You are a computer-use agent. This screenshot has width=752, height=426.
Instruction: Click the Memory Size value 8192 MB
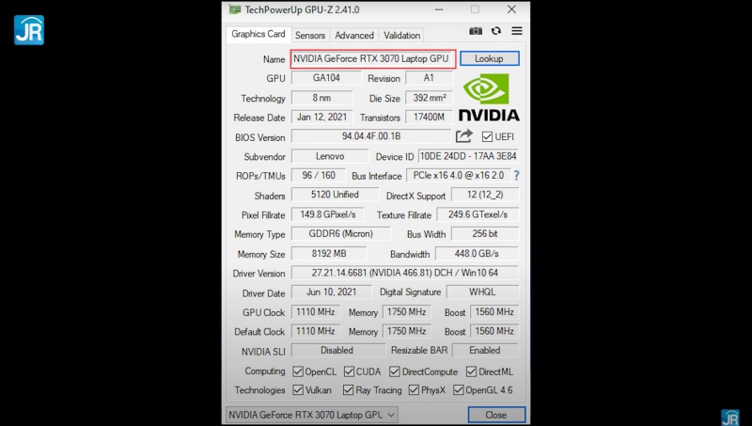(329, 253)
